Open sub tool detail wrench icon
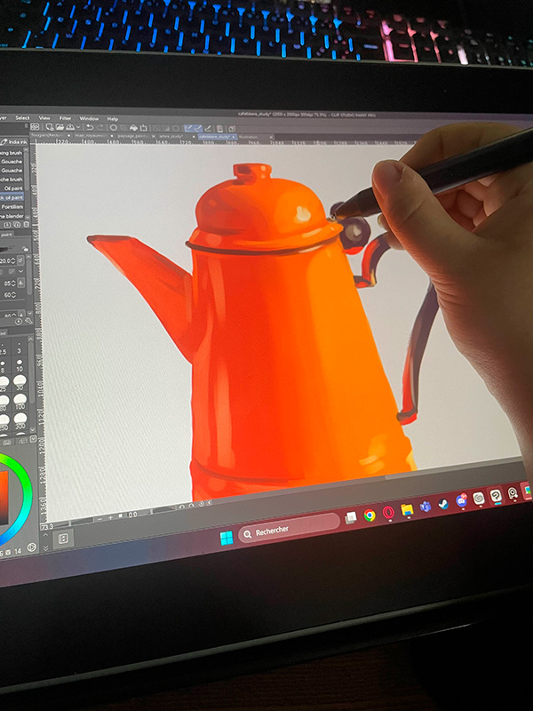Image resolution: width=533 pixels, height=711 pixels. click(x=28, y=321)
